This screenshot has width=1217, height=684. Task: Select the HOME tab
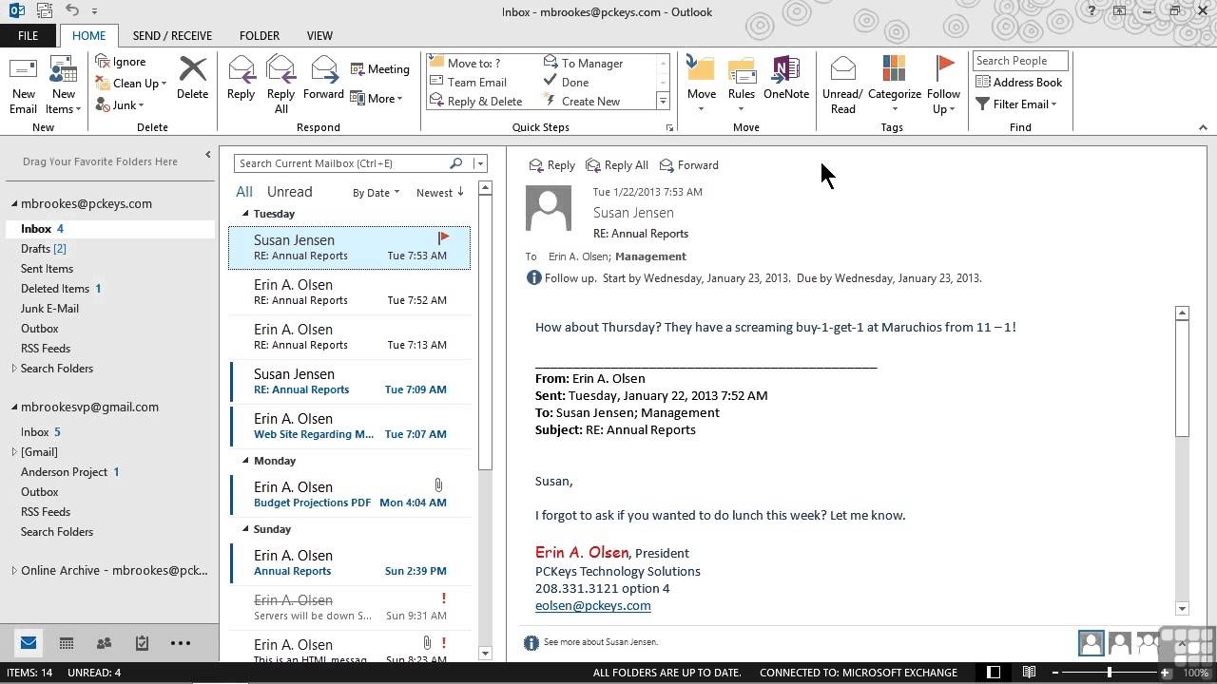[88, 35]
